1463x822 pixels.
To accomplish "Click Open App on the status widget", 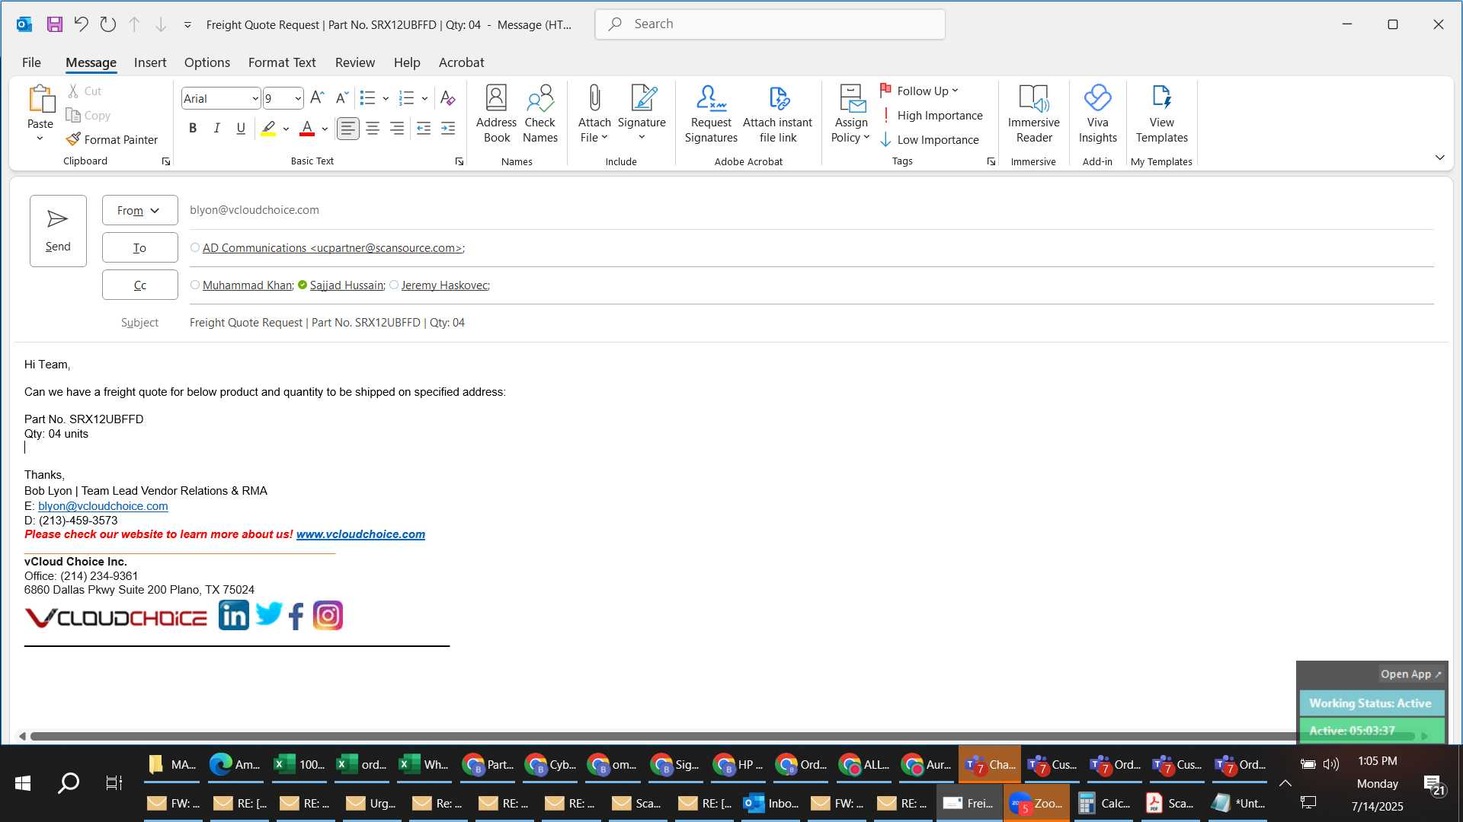I will click(1410, 674).
